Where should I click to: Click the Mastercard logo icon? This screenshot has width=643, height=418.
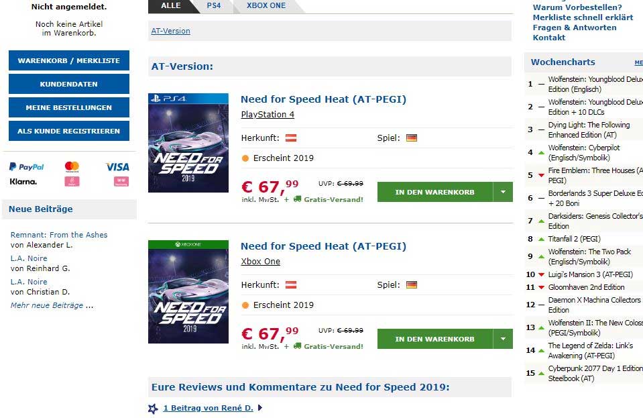coord(72,166)
